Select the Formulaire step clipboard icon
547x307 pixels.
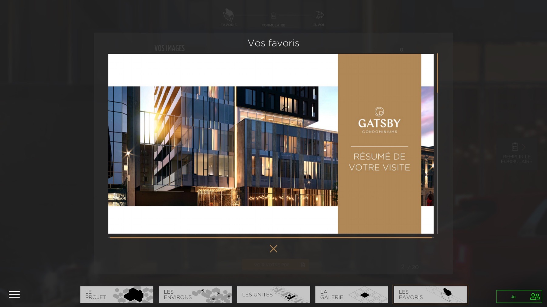click(273, 15)
